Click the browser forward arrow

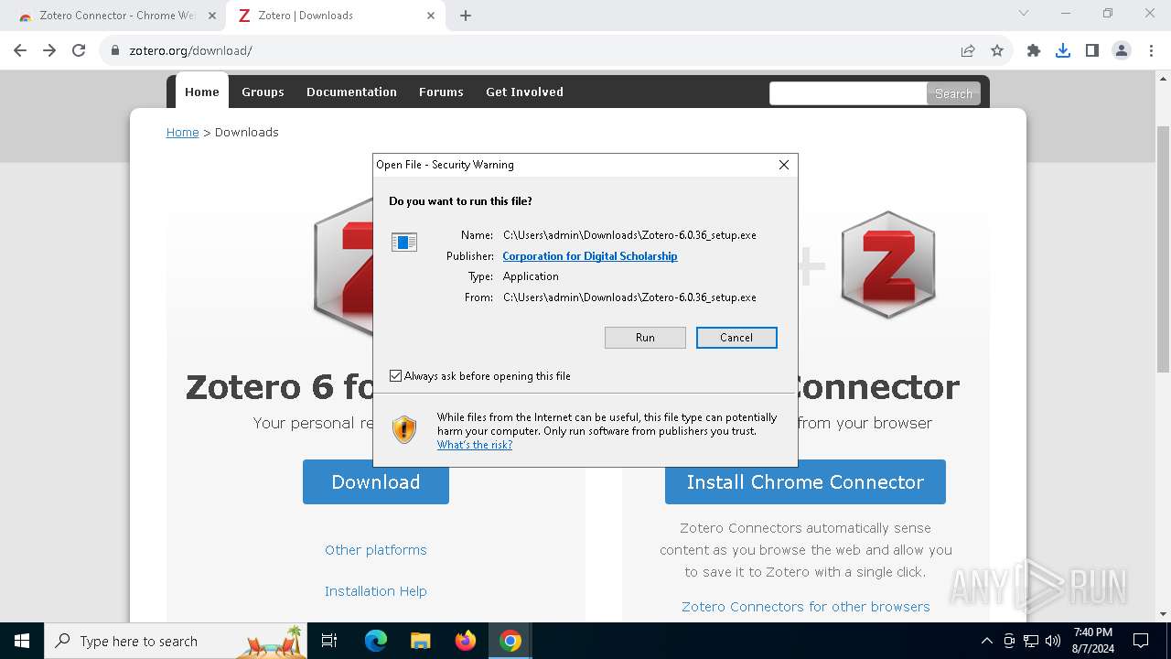pos(49,50)
